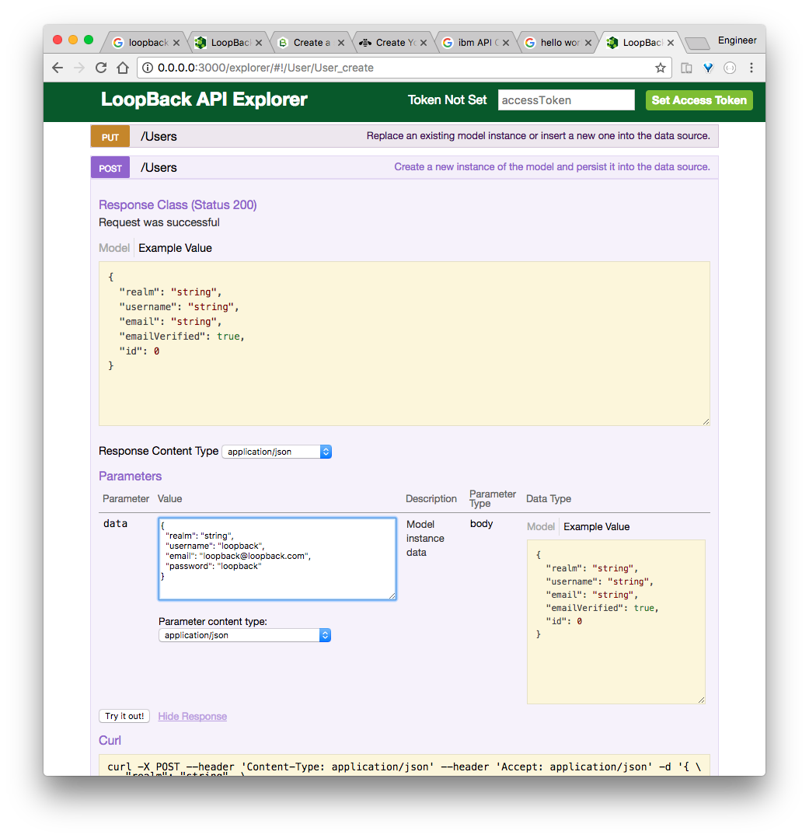Click the 'Token Not Set' label
The height and width of the screenshot is (838, 809).
(x=448, y=100)
